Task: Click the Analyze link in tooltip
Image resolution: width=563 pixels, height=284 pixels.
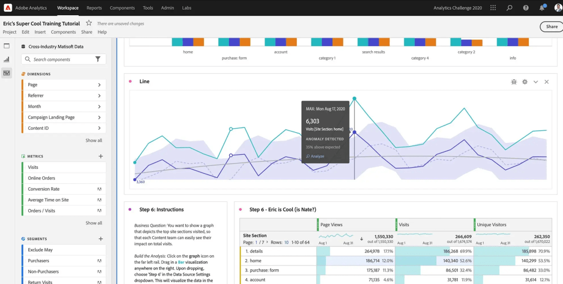Action: click(x=315, y=156)
